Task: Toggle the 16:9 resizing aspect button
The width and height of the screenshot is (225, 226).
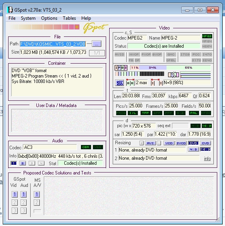Action: (x=206, y=150)
